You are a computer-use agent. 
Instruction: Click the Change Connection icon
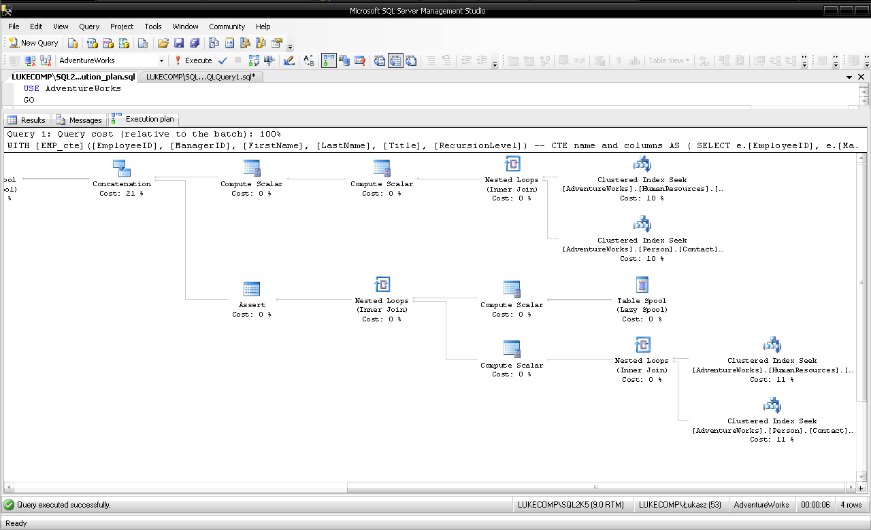pyautogui.click(x=46, y=60)
